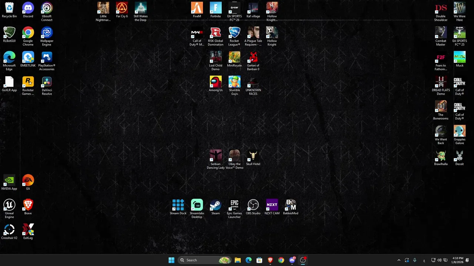Click the GoXLR App desktop icon
The width and height of the screenshot is (474, 266).
(x=9, y=84)
